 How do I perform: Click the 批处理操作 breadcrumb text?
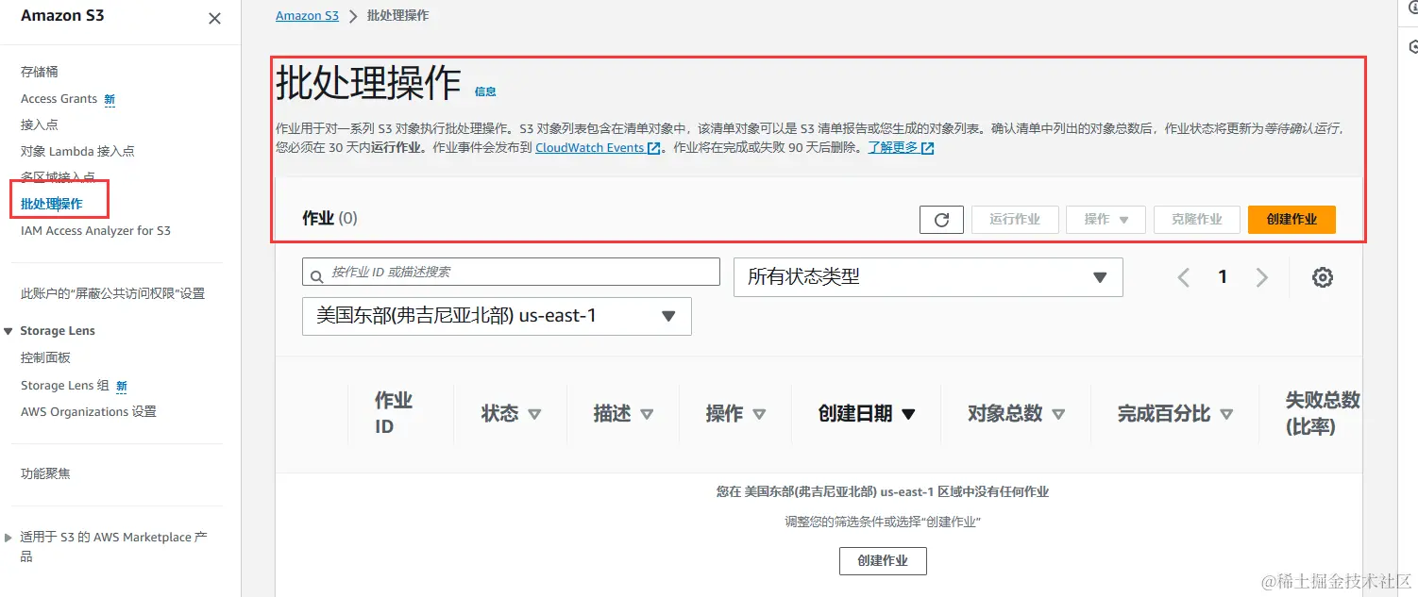click(397, 16)
